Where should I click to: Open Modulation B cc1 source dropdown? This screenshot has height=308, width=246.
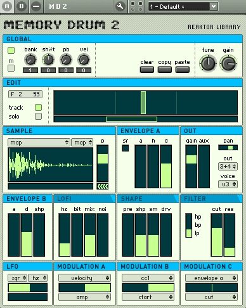click(148, 278)
